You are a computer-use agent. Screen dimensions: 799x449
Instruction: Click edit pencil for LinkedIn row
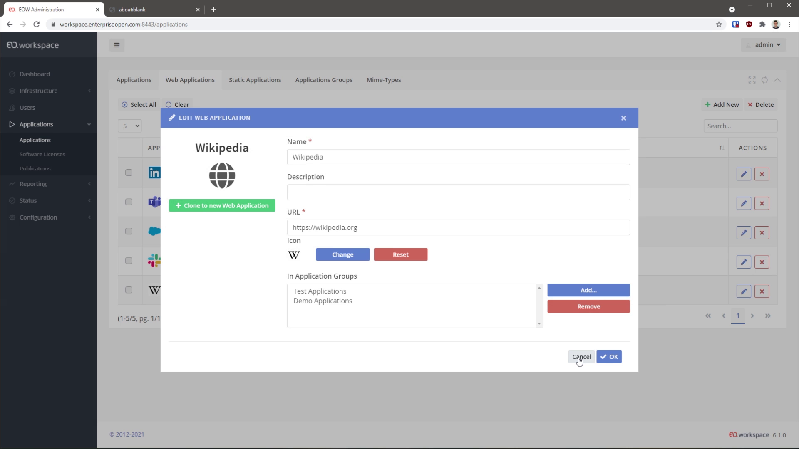click(744, 174)
